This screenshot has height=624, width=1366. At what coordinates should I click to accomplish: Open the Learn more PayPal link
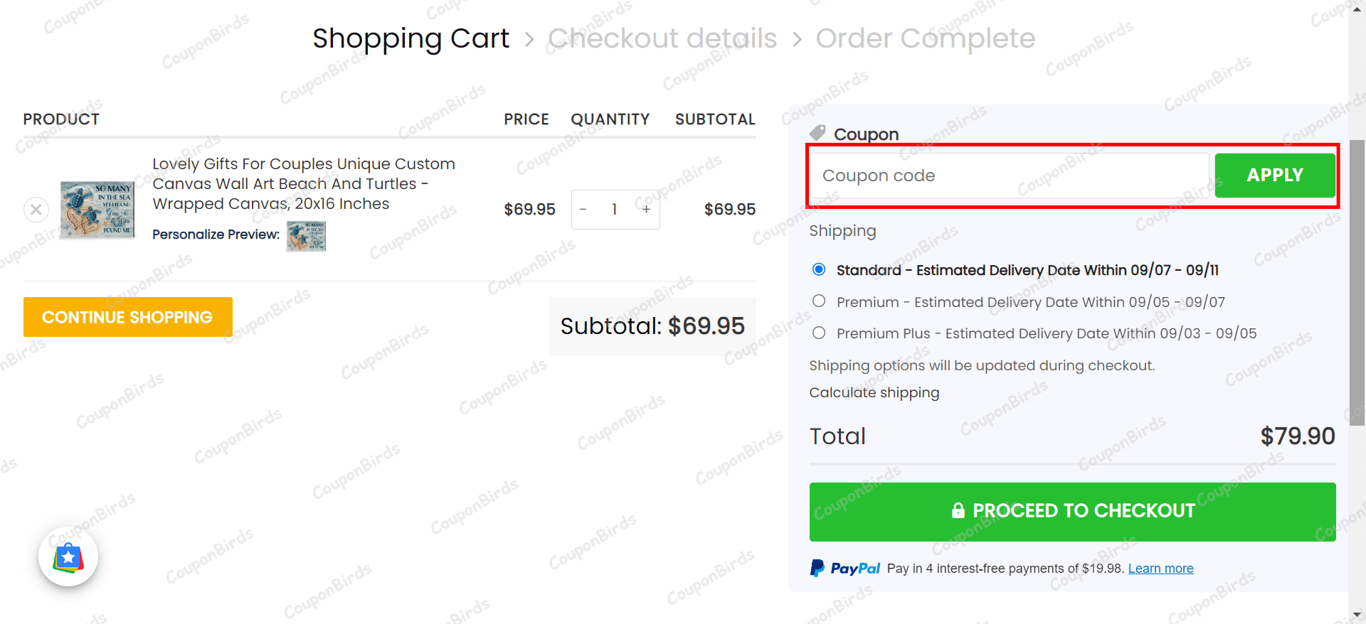coord(1160,568)
